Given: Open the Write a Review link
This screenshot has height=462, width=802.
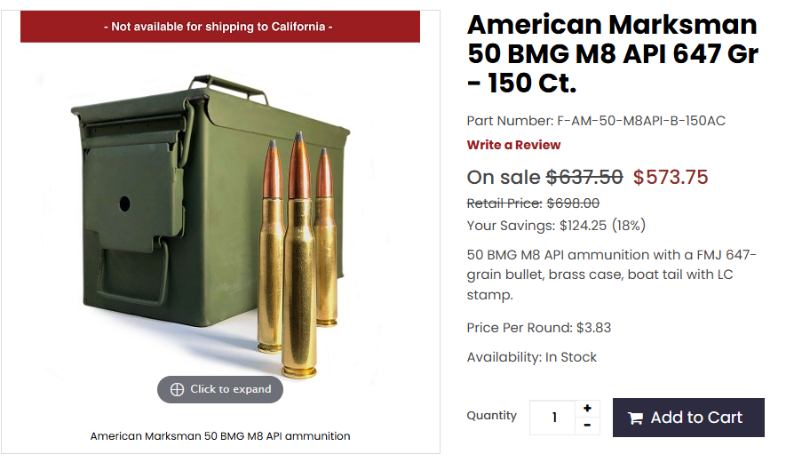Looking at the screenshot, I should click(x=513, y=145).
